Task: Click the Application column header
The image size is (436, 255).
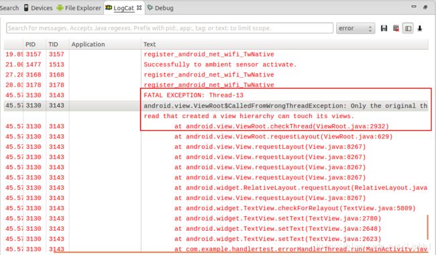Action: pos(105,44)
